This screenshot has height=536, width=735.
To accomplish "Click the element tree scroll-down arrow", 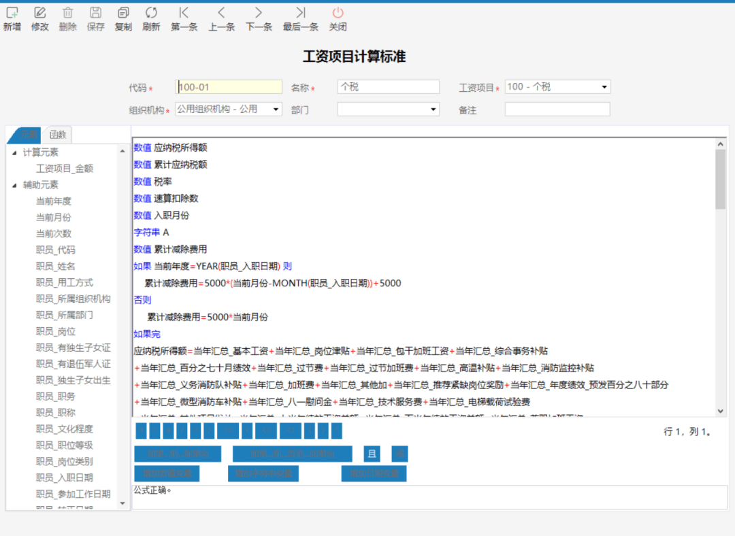I will (x=122, y=503).
